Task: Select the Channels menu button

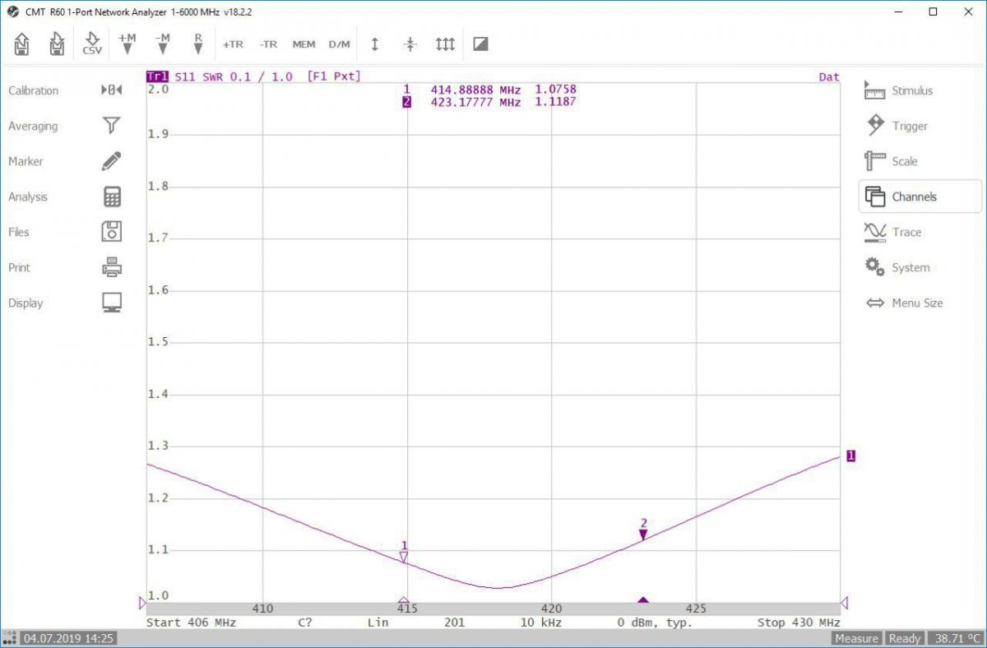Action: pos(920,197)
